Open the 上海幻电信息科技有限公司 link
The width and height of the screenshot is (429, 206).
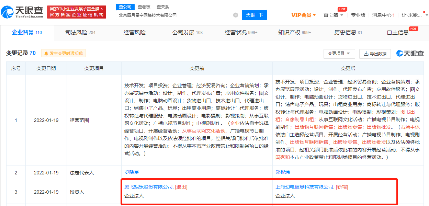[x=304, y=187]
